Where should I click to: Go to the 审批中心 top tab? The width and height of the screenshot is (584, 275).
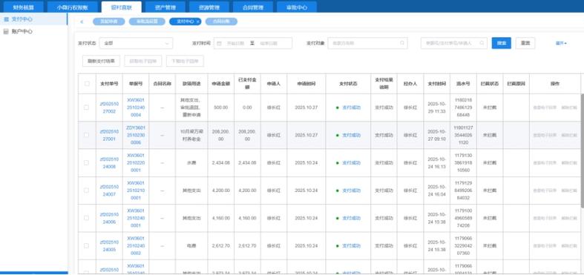[x=297, y=7]
